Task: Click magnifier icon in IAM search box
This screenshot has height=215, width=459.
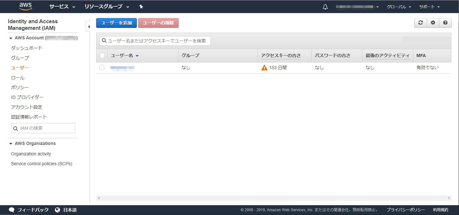Action: coord(16,128)
